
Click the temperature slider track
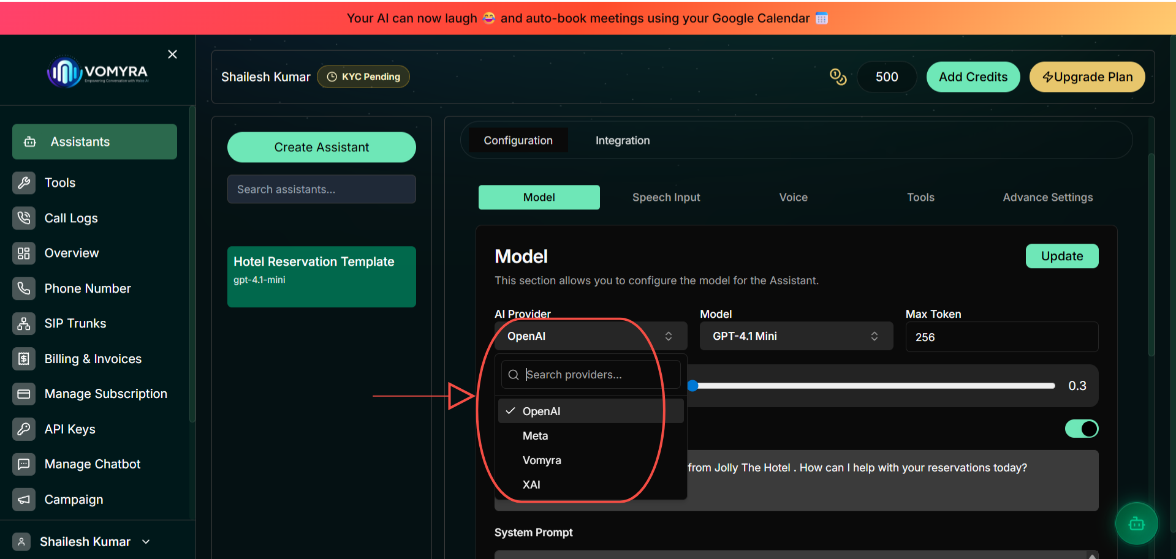click(873, 386)
